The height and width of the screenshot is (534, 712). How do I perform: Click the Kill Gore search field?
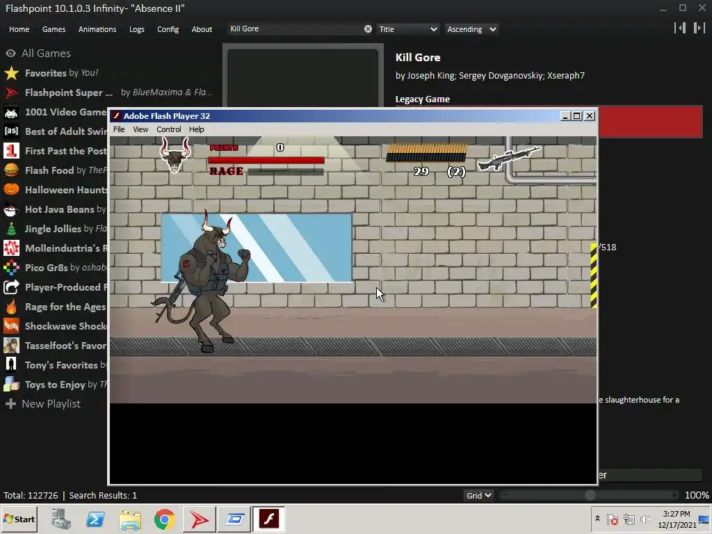[x=295, y=29]
